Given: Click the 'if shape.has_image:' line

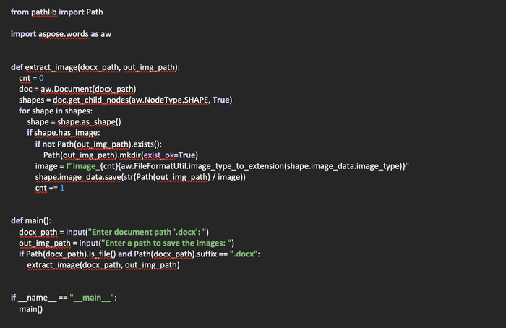Looking at the screenshot, I should 64,133.
